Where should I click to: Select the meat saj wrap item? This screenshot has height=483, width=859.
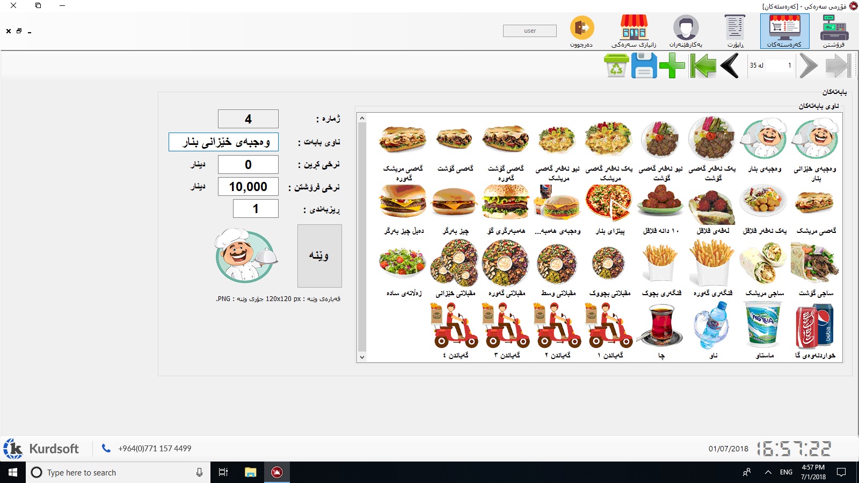(816, 268)
